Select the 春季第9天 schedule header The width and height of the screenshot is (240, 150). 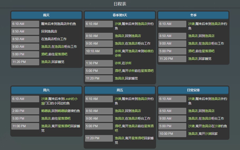click(x=120, y=15)
